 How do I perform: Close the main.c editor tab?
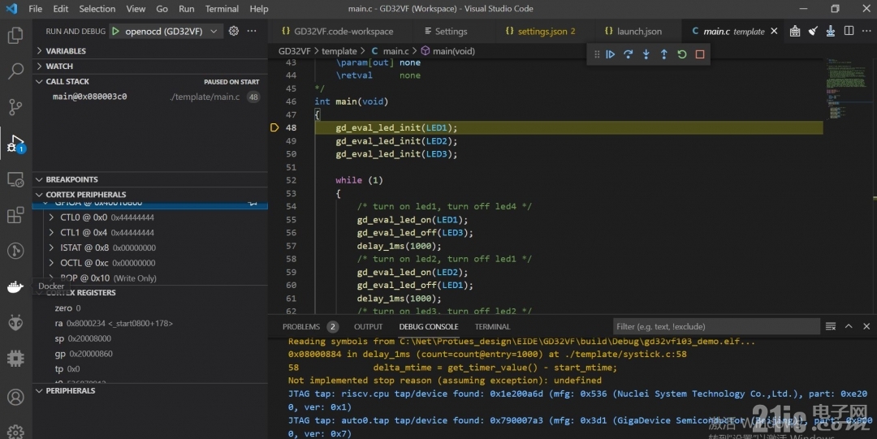tap(774, 32)
